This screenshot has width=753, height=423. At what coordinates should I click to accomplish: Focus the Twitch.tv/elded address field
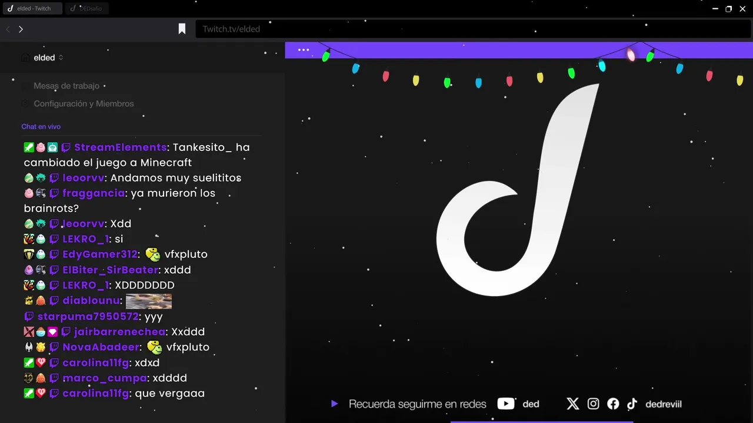click(473, 29)
